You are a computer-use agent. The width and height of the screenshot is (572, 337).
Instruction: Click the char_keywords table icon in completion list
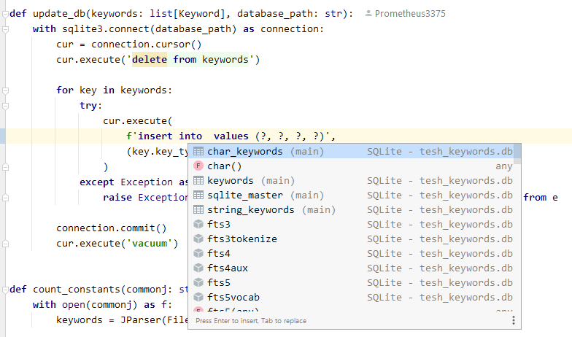(x=198, y=152)
